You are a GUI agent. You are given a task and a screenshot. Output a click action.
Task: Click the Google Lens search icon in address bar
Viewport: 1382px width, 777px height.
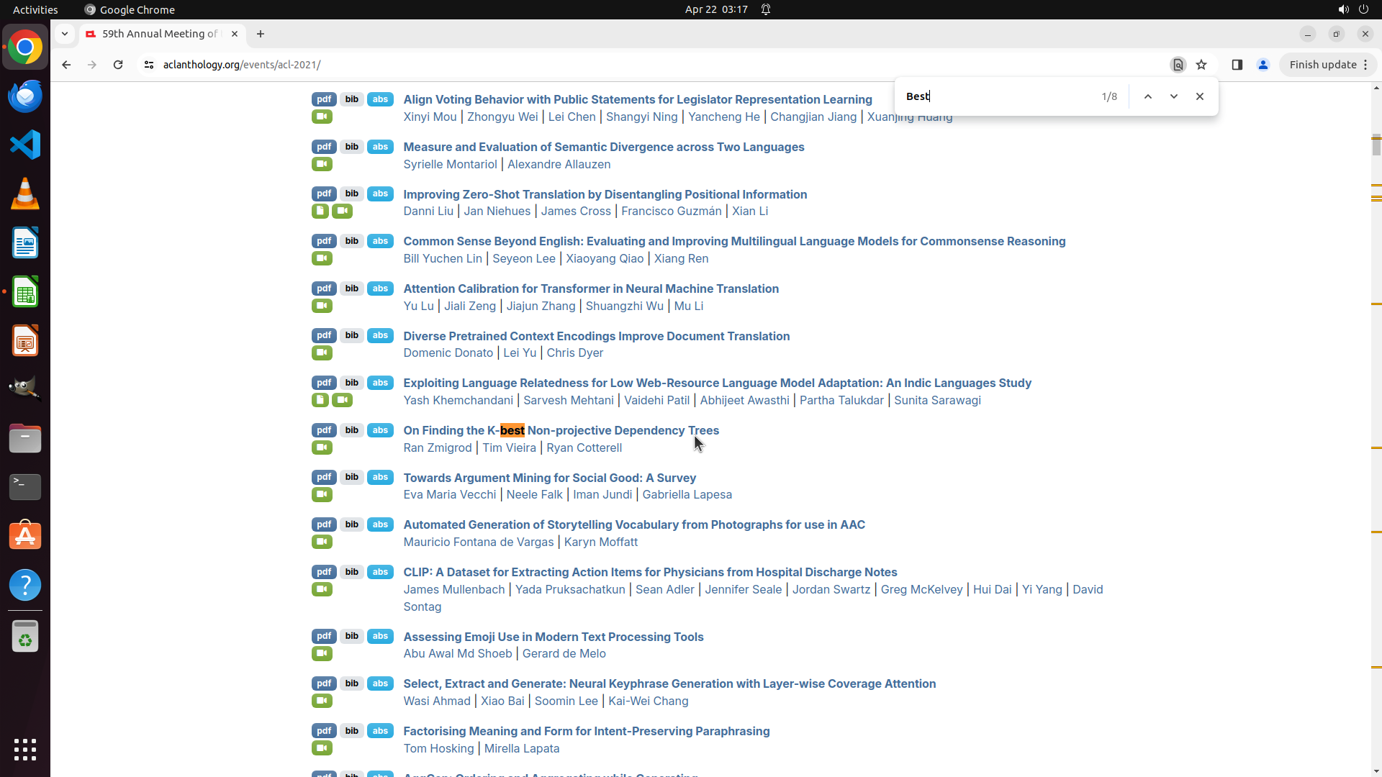pos(1178,65)
